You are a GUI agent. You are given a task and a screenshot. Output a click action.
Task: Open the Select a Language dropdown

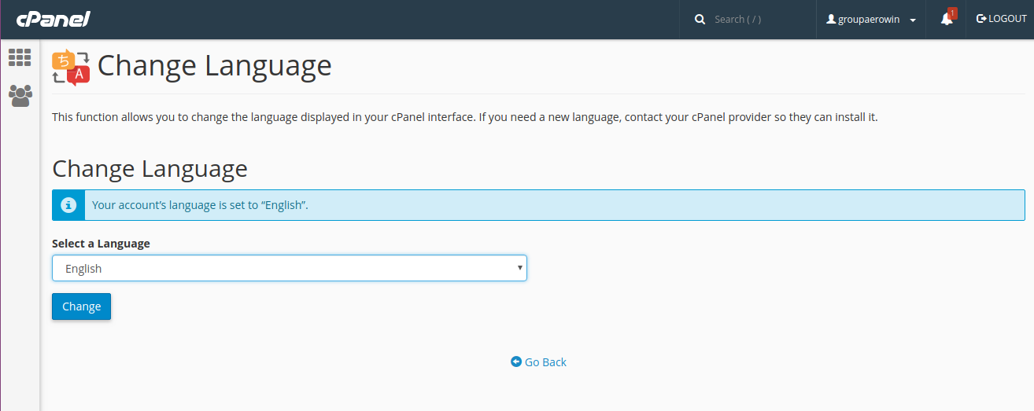click(289, 268)
